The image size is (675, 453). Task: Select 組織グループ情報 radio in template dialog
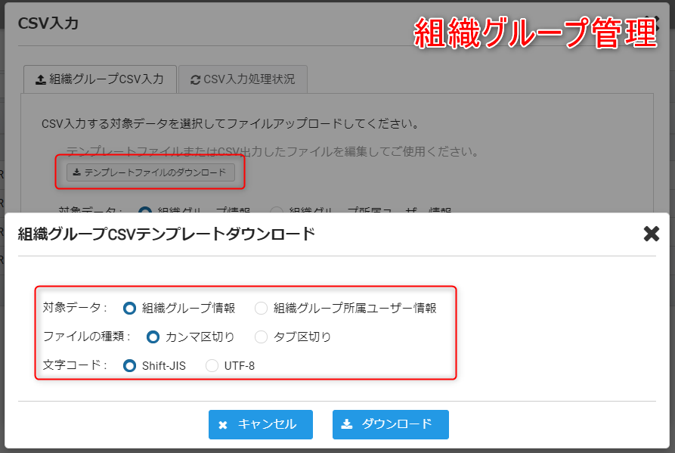click(129, 308)
